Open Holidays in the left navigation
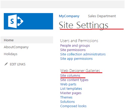 point(11,54)
